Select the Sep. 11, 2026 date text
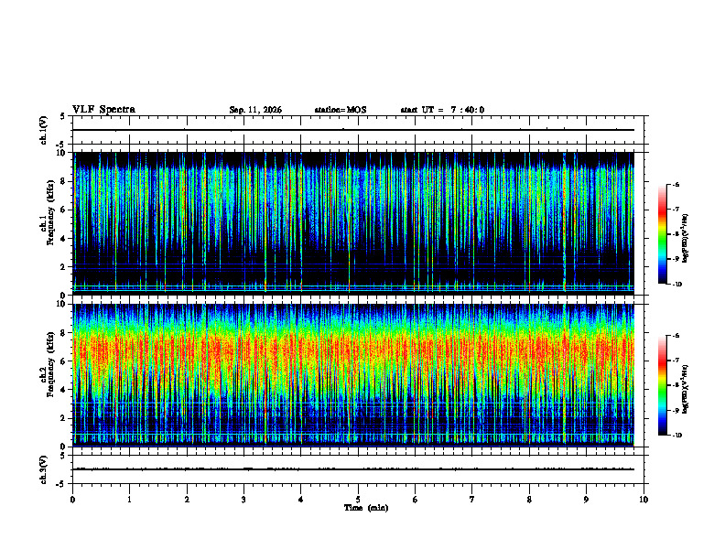Screen dimensions: 725x560 point(255,110)
